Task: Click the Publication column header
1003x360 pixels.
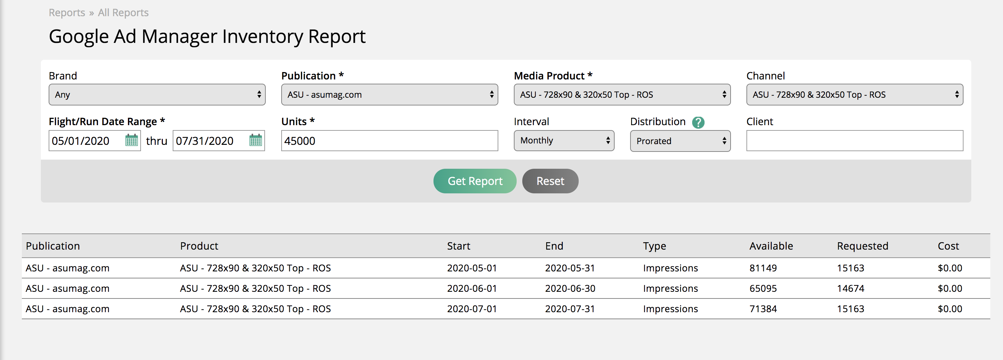Action: [x=53, y=246]
